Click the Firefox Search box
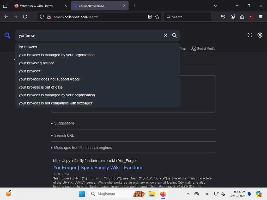The height and width of the screenshot is (200, 267). pyautogui.click(x=187, y=17)
